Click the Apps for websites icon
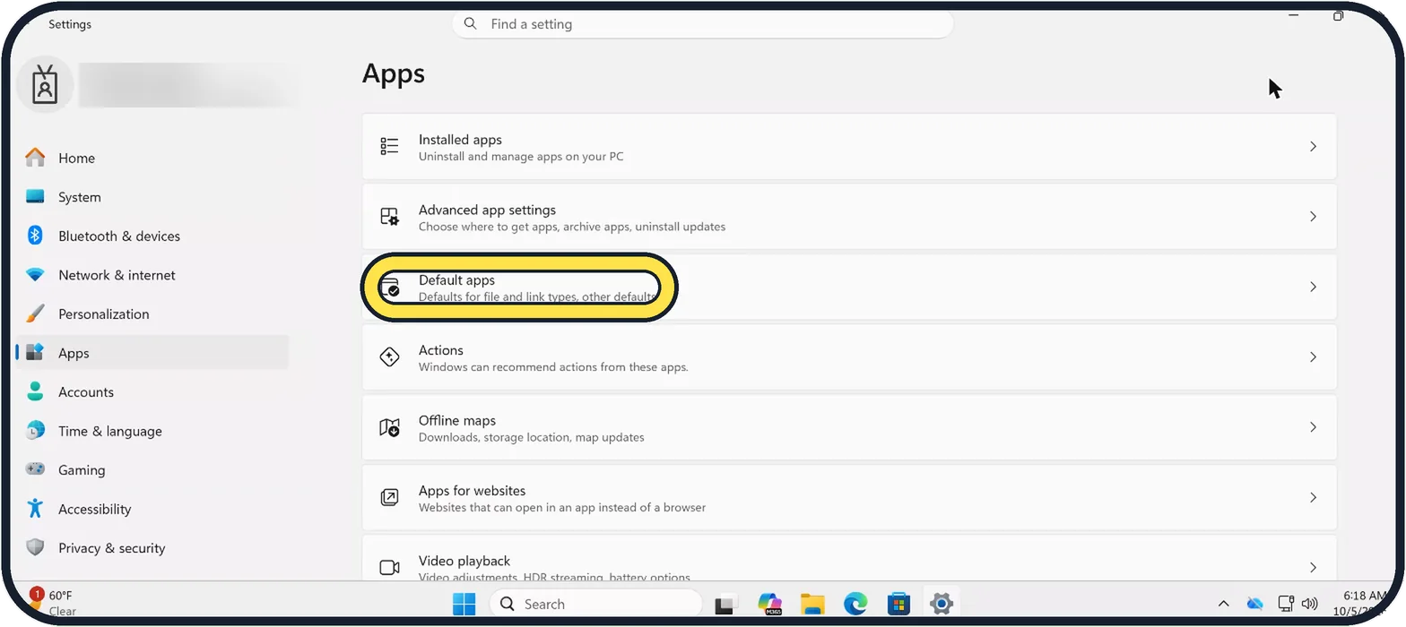Image resolution: width=1406 pixels, height=627 pixels. 389,497
